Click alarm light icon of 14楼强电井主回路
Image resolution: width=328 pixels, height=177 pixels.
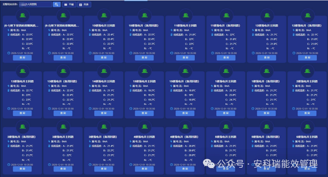104,71
